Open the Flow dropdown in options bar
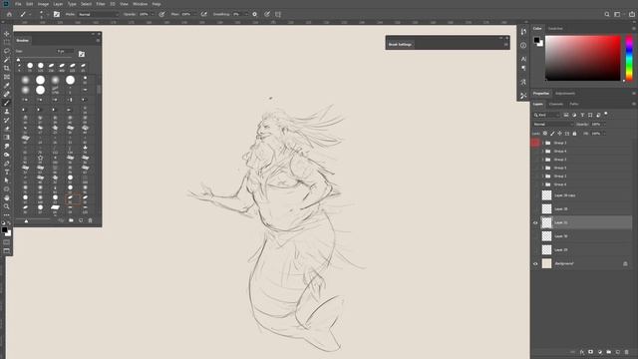The image size is (638, 359). [x=195, y=14]
